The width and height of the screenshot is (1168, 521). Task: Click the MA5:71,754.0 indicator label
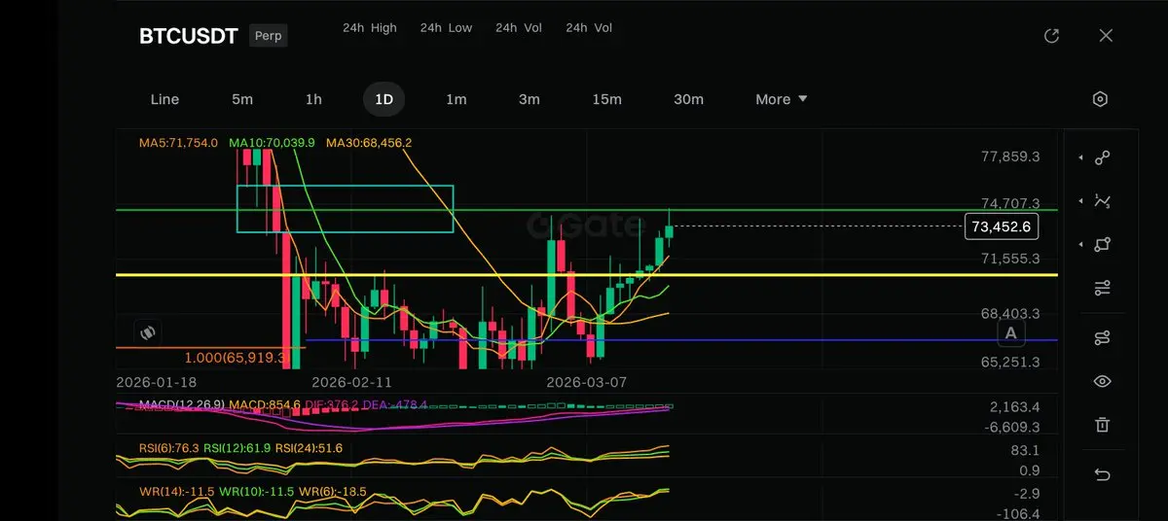tap(178, 143)
